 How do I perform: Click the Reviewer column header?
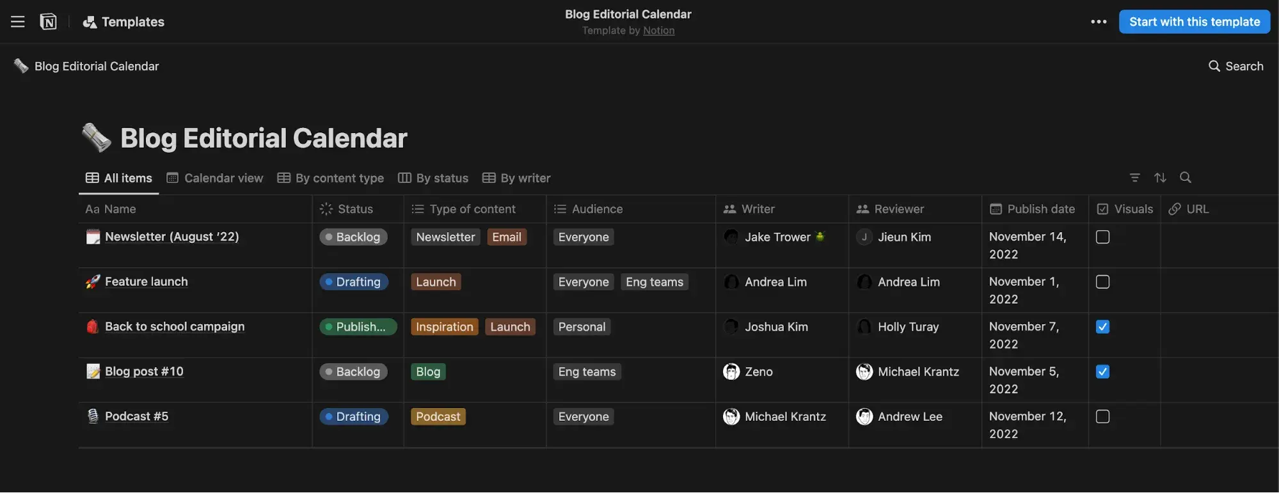[915, 209]
